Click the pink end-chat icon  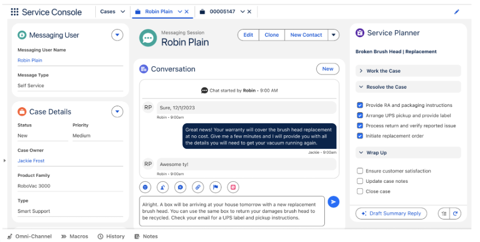point(233,187)
